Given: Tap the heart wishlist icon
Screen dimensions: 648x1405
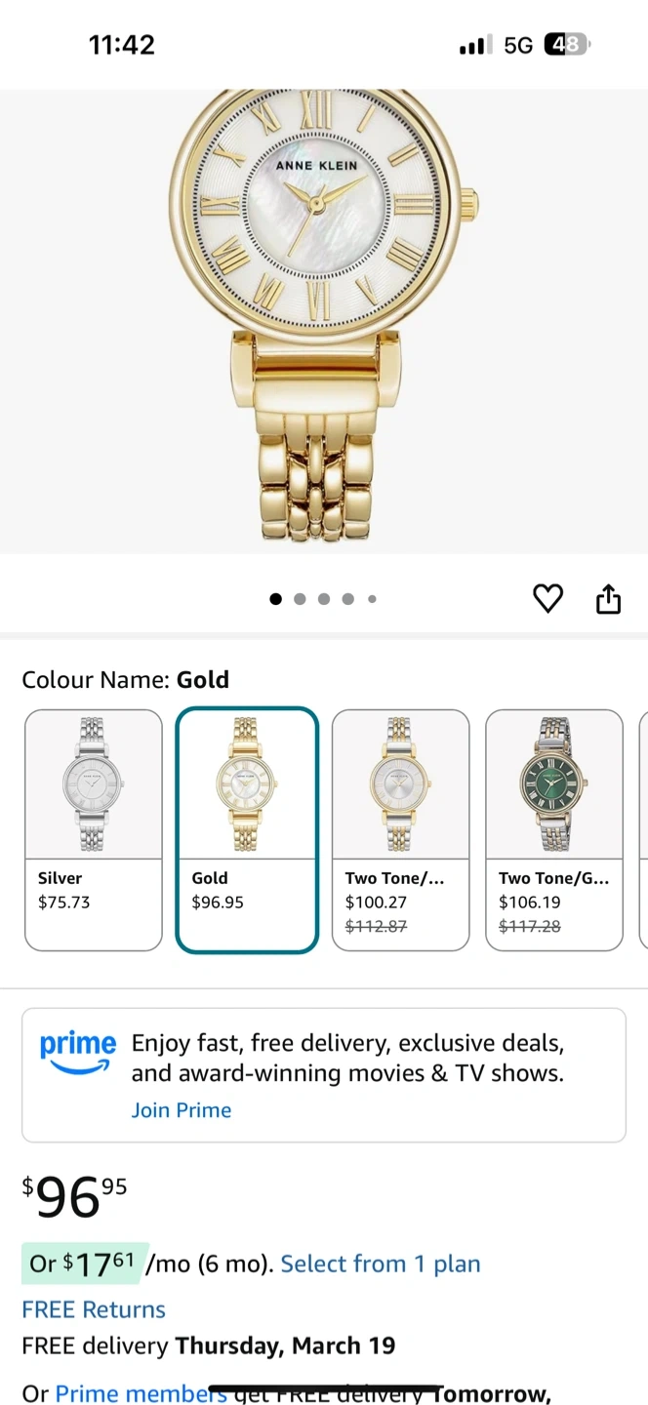Looking at the screenshot, I should point(548,598).
